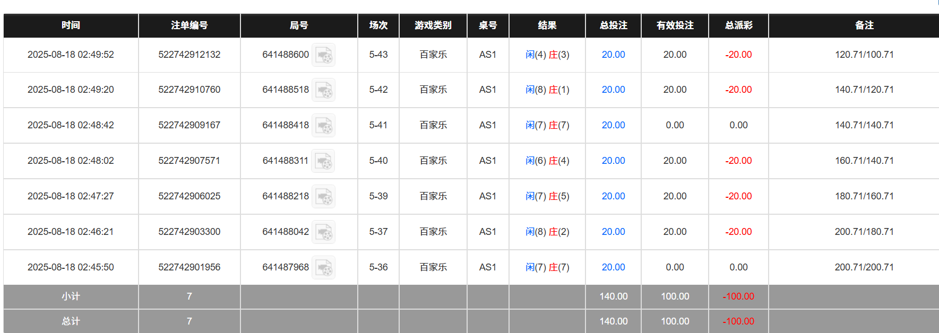Click the 有效投注 column header
939x333 pixels.
click(x=675, y=25)
